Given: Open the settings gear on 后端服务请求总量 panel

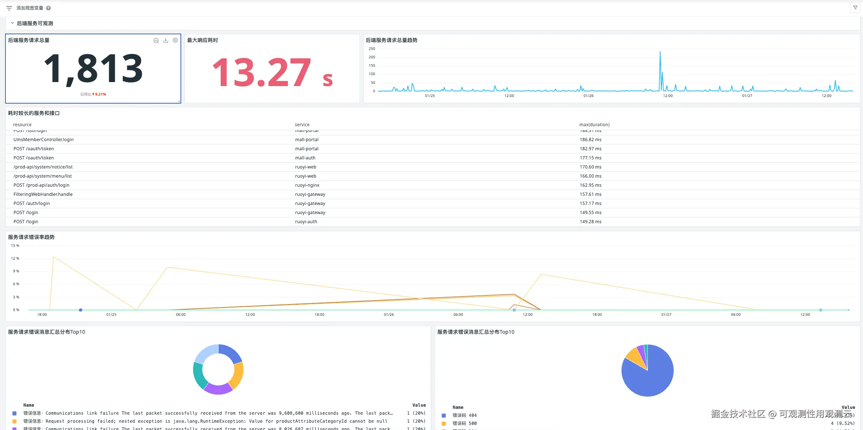Looking at the screenshot, I should click(x=175, y=40).
